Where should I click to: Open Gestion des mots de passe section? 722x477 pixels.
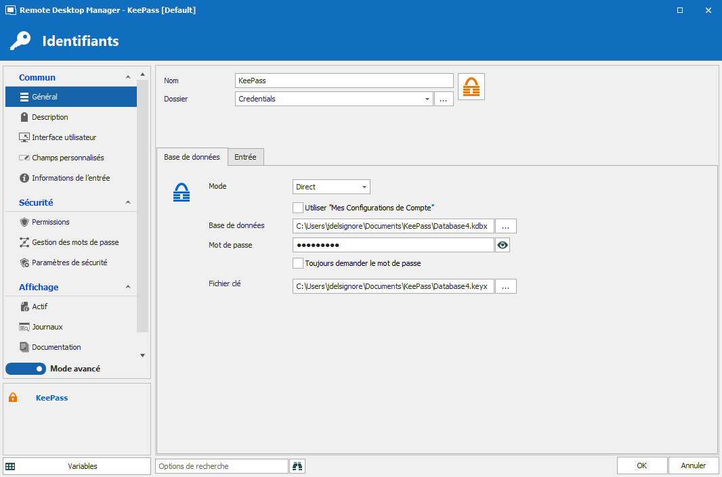point(75,242)
